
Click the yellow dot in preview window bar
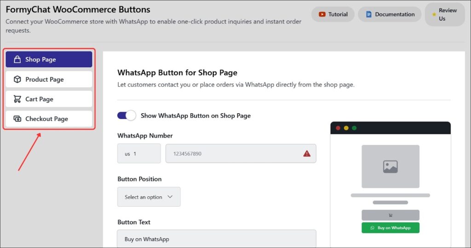pos(346,128)
